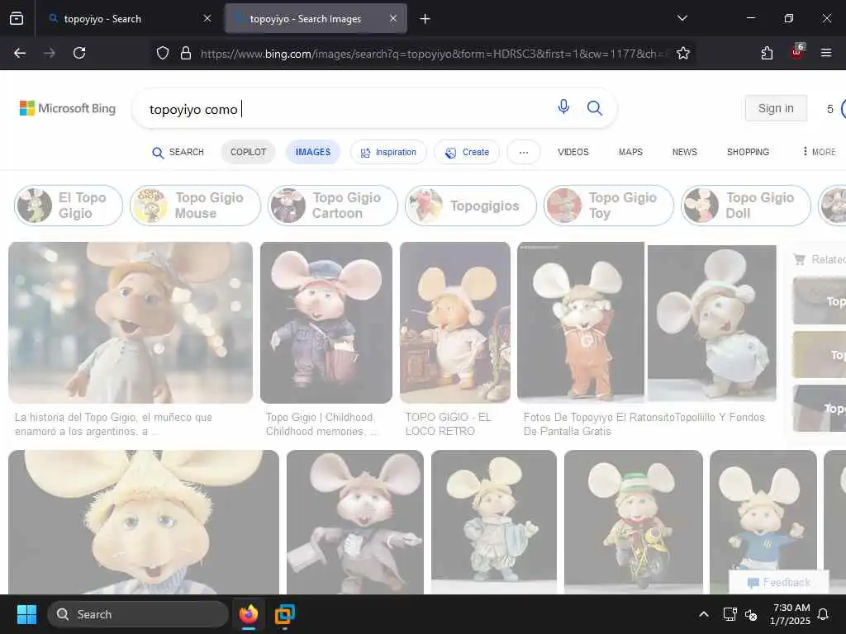The width and height of the screenshot is (846, 634).
Task: Click the Windows taskbar Search box
Action: 138,614
